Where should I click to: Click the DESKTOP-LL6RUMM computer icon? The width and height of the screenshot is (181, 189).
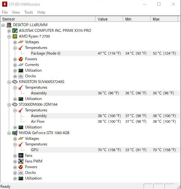tap(9, 25)
